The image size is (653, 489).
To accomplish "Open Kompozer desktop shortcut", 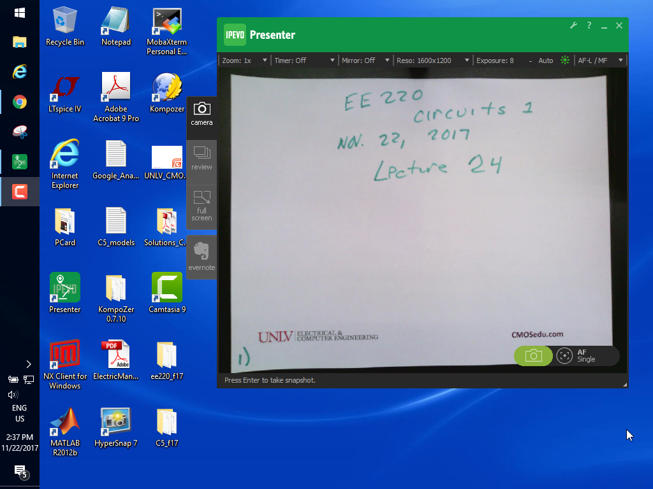I will tap(166, 93).
